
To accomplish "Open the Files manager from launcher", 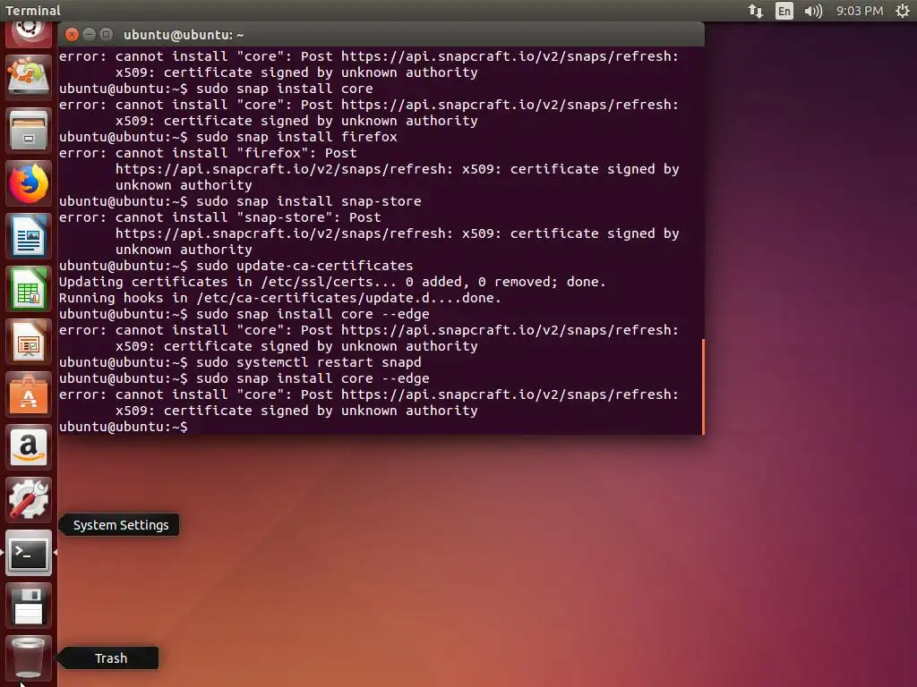I will point(28,130).
